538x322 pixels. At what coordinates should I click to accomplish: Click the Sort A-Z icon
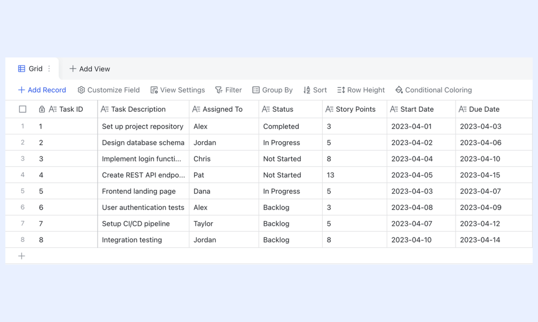click(x=307, y=90)
